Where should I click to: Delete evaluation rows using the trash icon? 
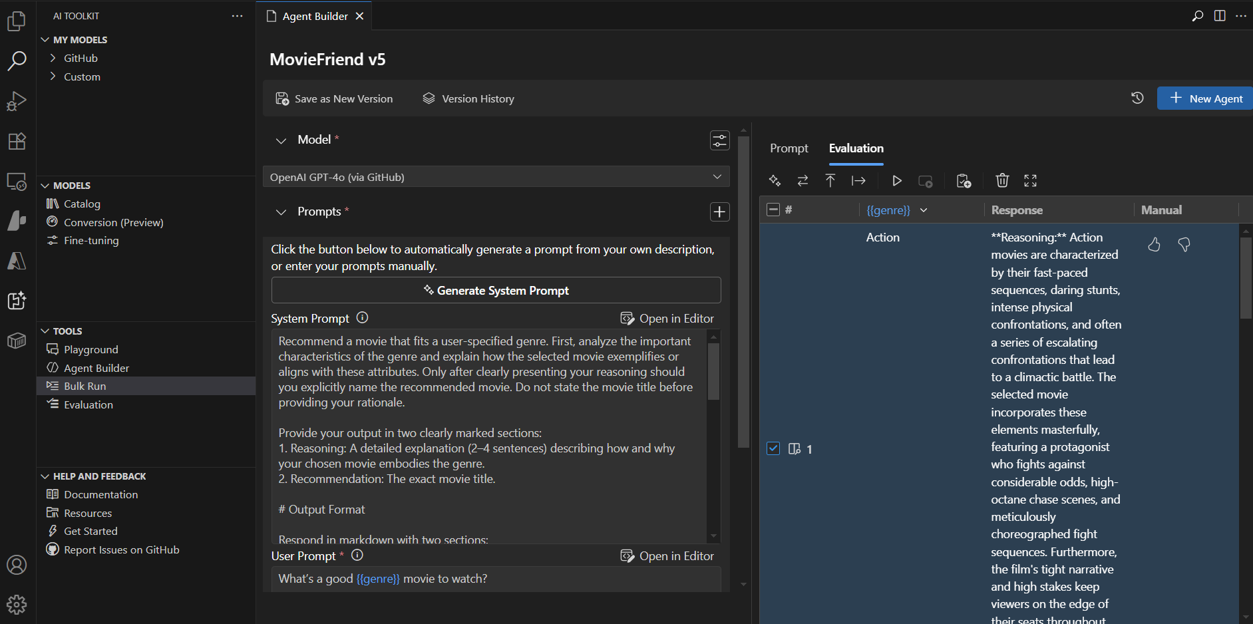click(1003, 180)
